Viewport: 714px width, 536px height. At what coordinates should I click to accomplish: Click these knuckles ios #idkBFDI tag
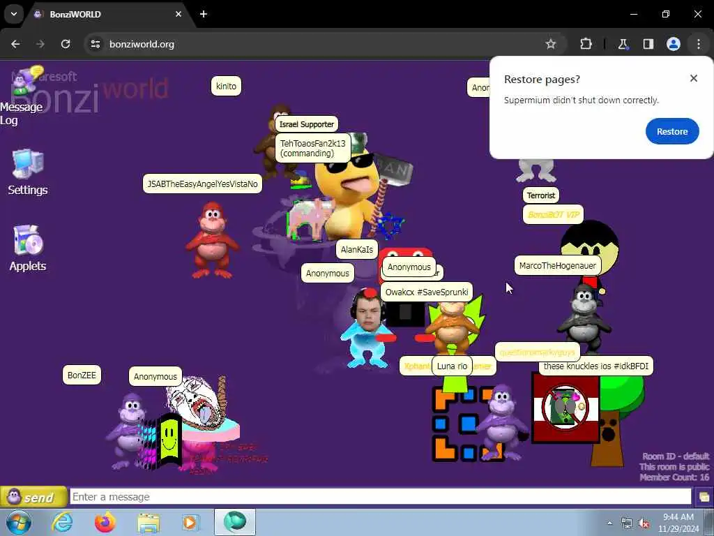pyautogui.click(x=595, y=366)
